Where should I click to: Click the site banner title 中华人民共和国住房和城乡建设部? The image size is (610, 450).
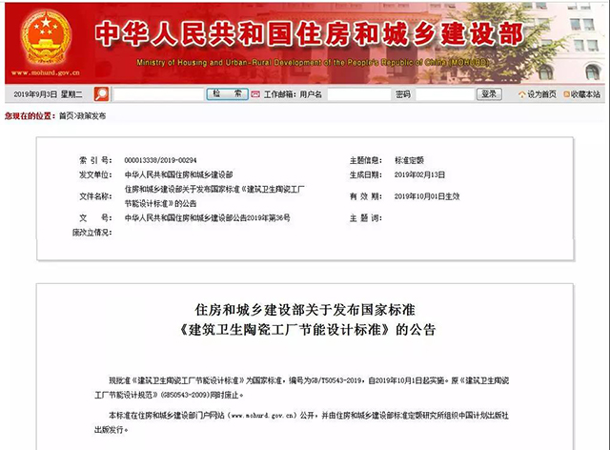tap(309, 34)
